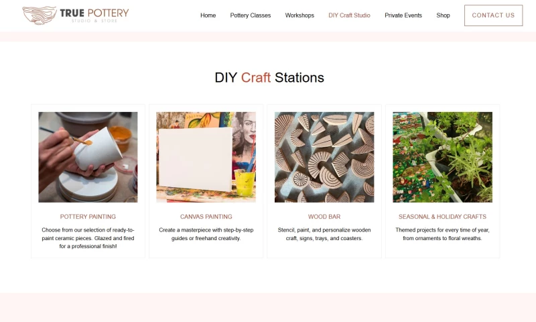Visit the Shop nav link
The height and width of the screenshot is (322, 536).
443,15
